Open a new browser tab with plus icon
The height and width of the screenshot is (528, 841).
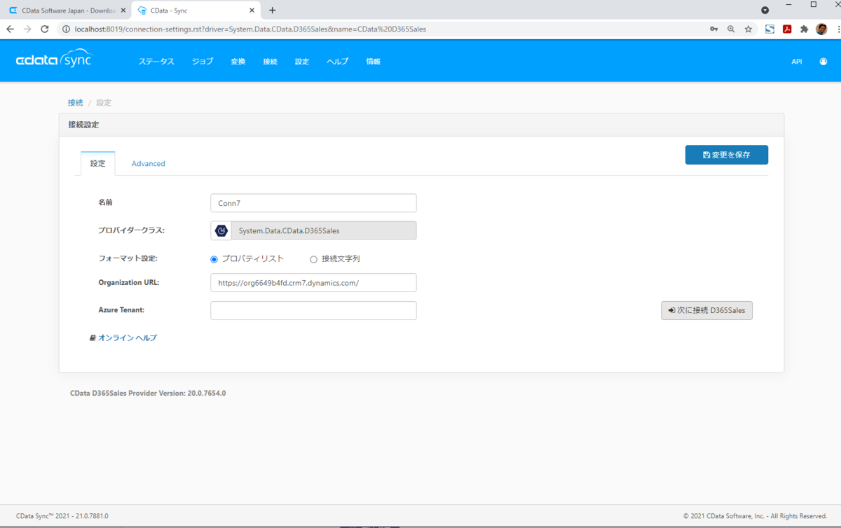[273, 11]
